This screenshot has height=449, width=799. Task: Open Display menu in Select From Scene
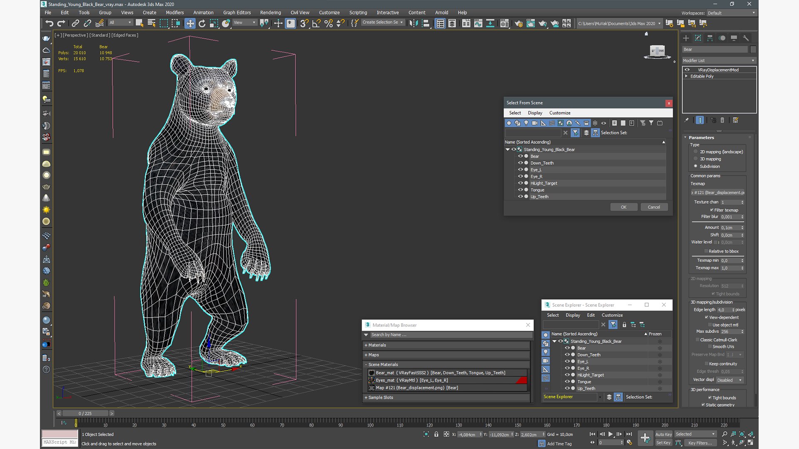click(x=535, y=113)
